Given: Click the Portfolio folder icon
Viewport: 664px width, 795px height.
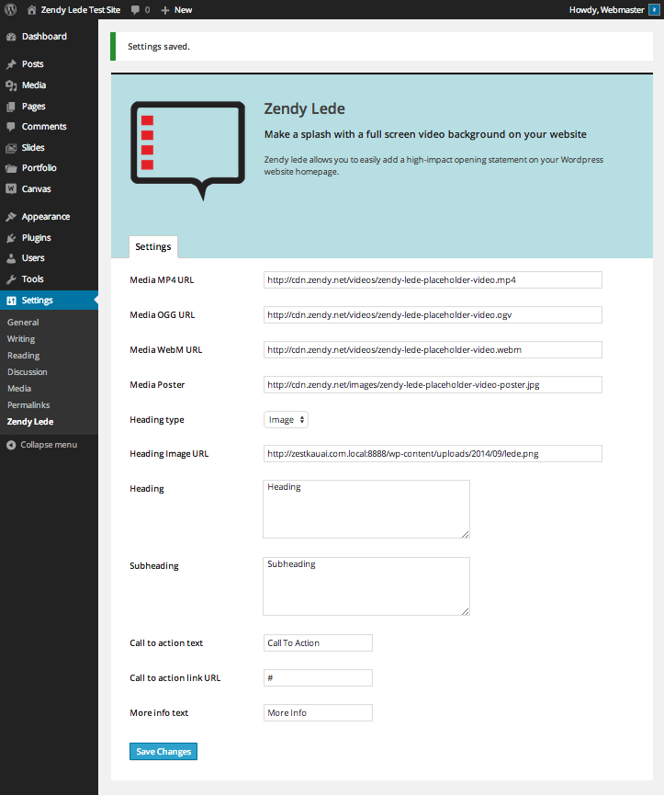Looking at the screenshot, I should (11, 168).
